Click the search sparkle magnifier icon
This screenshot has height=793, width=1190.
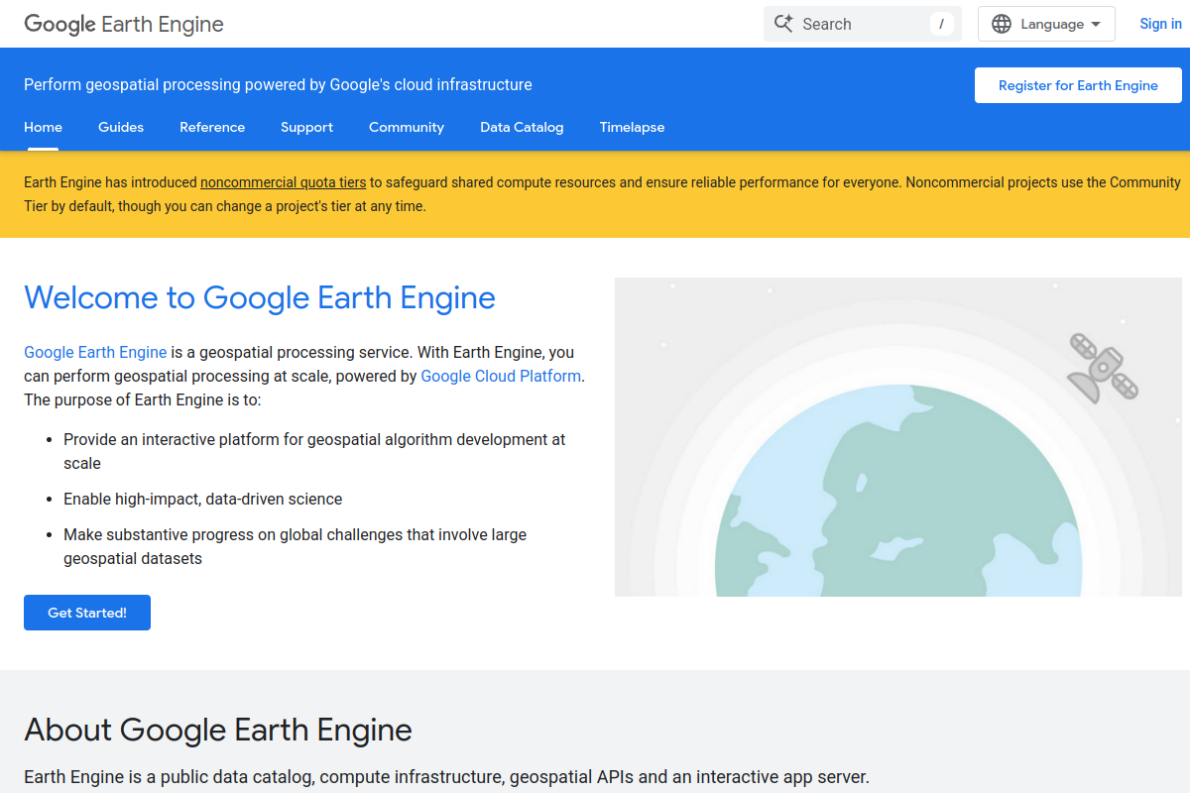coord(783,24)
